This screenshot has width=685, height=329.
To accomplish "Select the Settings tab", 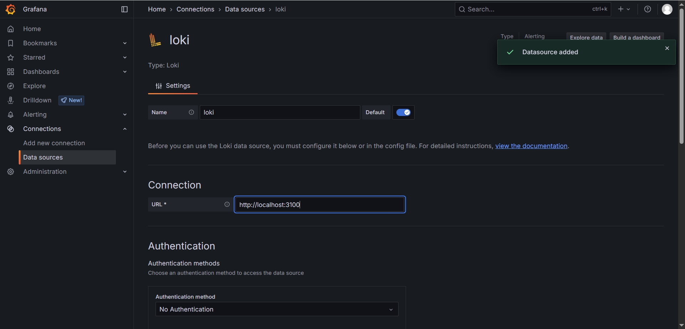I will [173, 86].
